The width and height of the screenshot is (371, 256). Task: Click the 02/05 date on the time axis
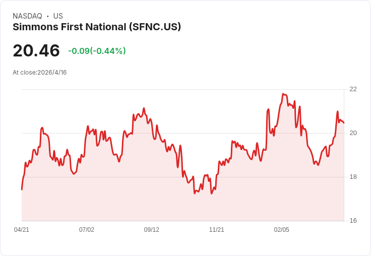click(x=282, y=230)
